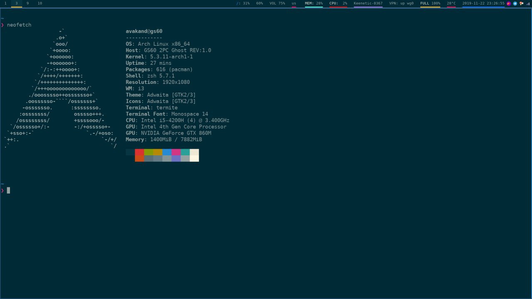Switch to i3 workspace 1
Viewport: 532px width, 299px height.
5,3
